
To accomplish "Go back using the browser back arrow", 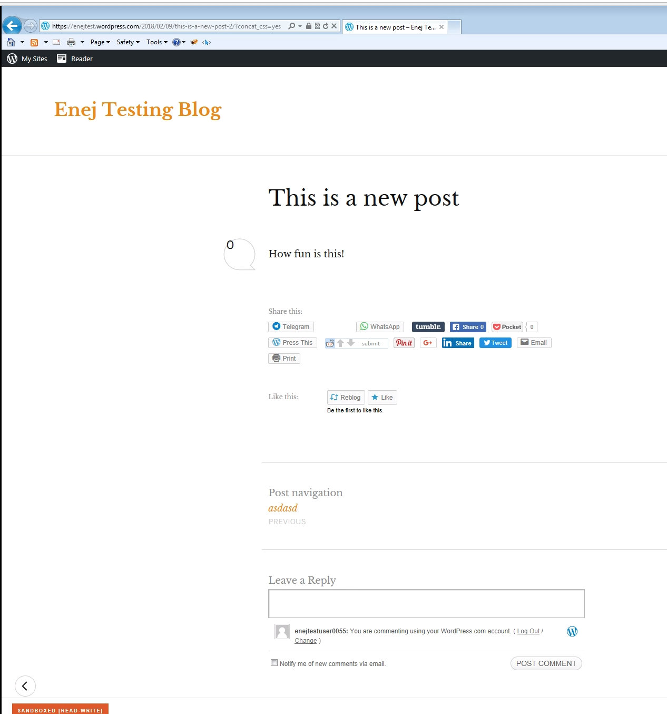I will (12, 25).
